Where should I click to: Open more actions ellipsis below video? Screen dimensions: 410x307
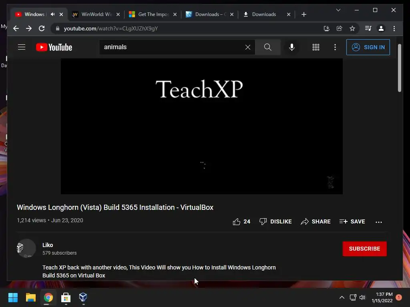coord(379,222)
